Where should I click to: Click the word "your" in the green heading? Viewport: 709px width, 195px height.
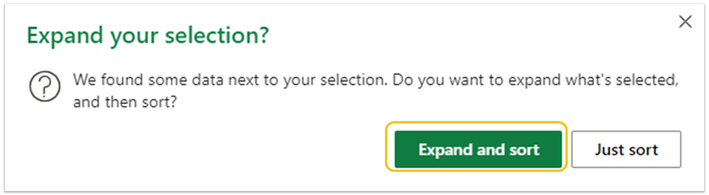coord(134,36)
